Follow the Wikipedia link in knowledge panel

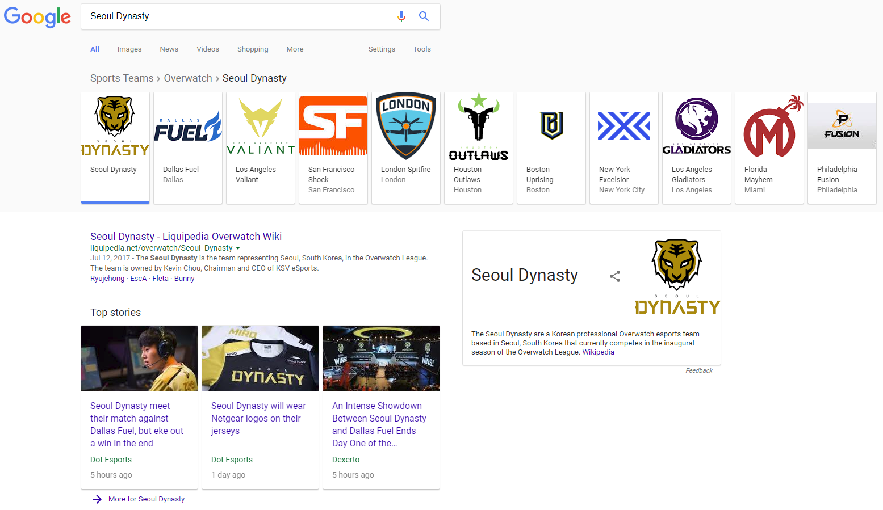[x=598, y=352]
